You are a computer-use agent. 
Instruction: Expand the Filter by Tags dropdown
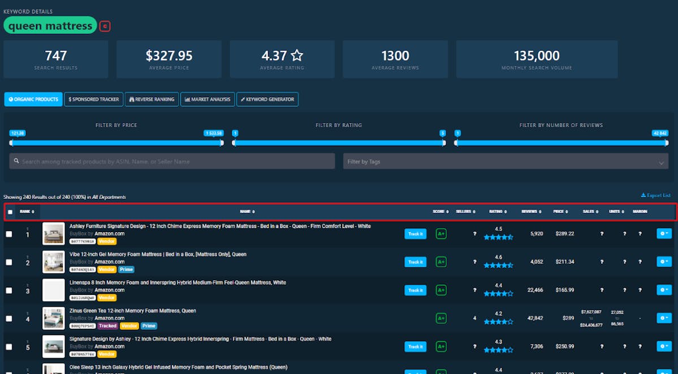tap(506, 161)
